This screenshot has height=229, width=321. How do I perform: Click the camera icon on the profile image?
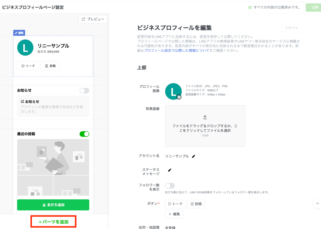178,96
